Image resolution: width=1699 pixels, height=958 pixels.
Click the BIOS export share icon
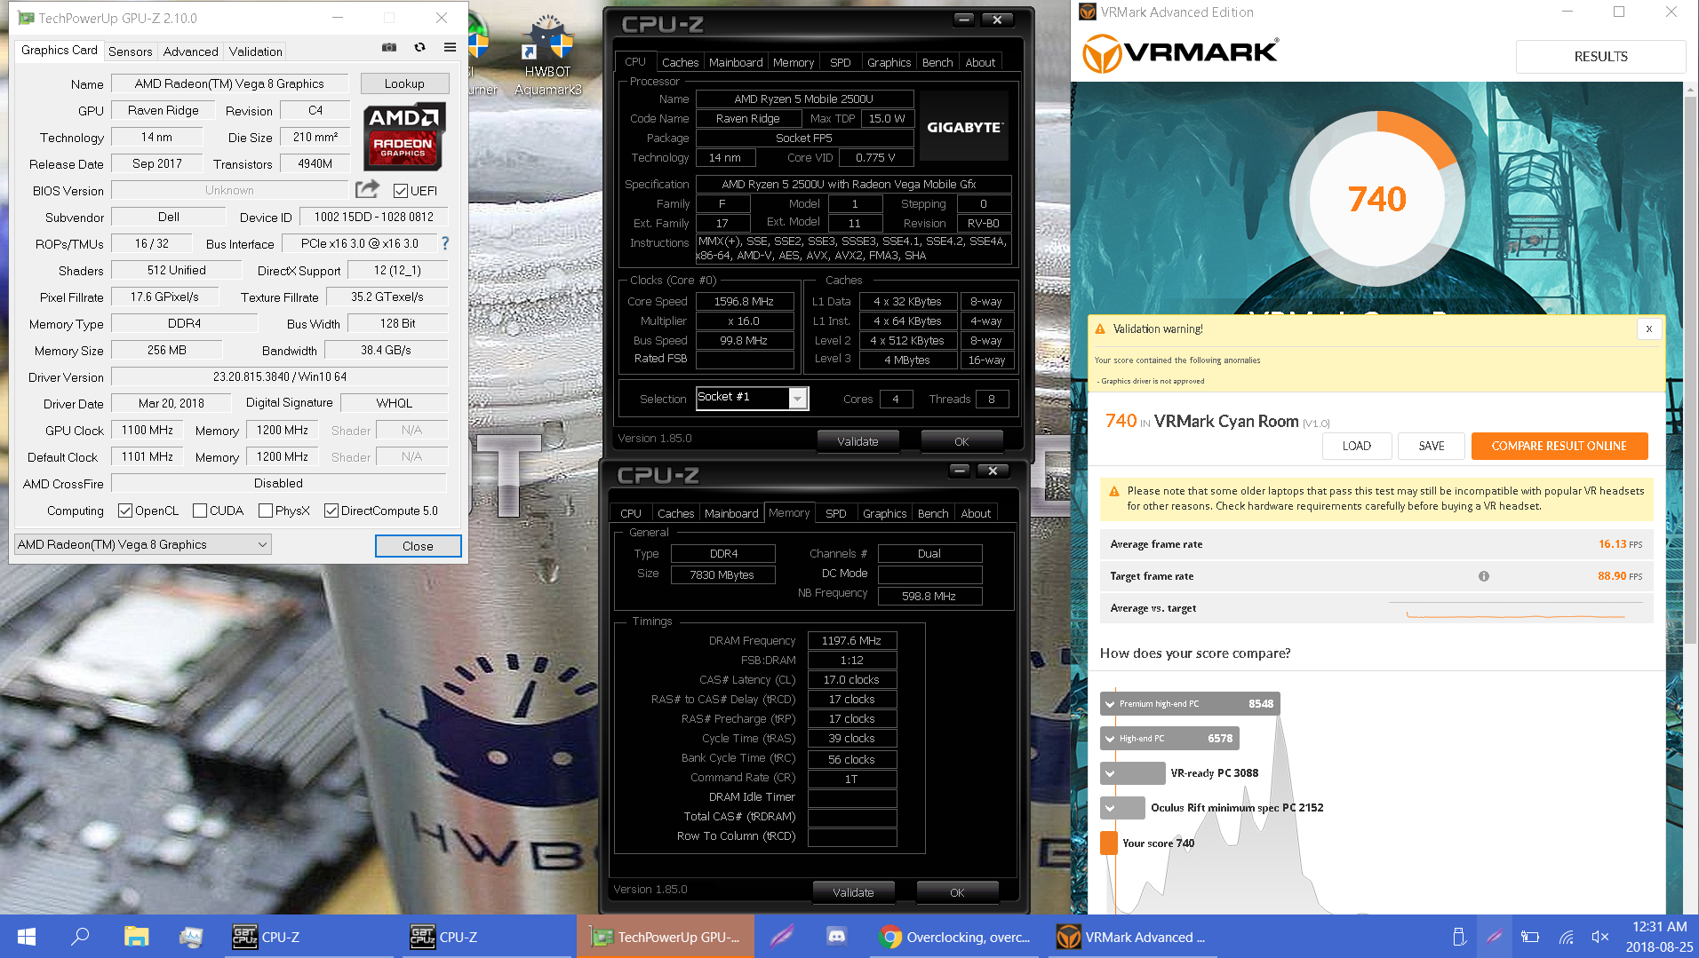click(x=367, y=189)
